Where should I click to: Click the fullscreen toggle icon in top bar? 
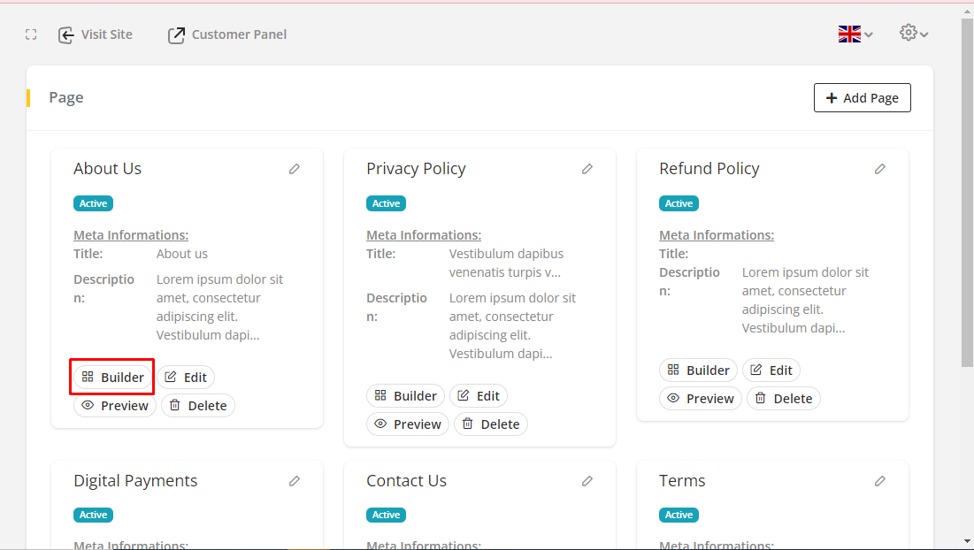click(x=31, y=34)
